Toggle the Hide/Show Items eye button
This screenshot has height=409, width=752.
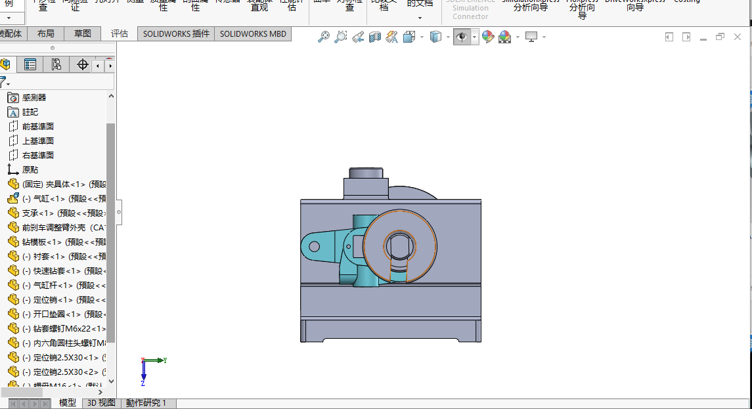pyautogui.click(x=462, y=37)
